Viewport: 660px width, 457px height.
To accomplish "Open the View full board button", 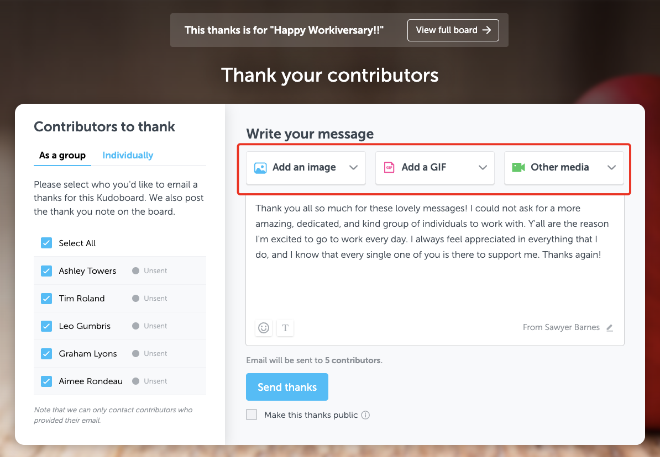I will coord(453,30).
